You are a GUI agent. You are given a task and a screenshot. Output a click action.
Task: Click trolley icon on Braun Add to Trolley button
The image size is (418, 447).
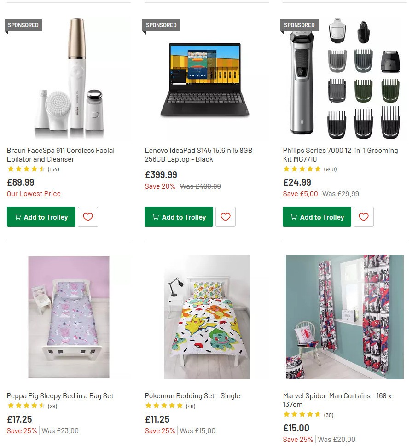pos(17,217)
